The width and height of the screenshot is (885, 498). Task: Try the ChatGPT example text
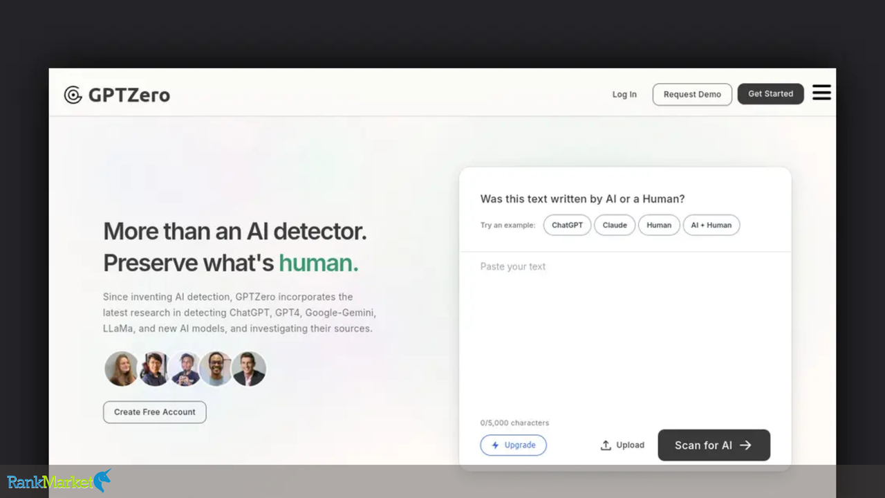pyautogui.click(x=567, y=225)
